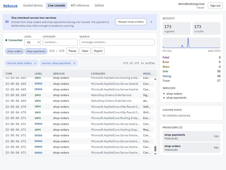Open the shop-payments producer card
Screen dimensions: 226x170
tap(192, 136)
